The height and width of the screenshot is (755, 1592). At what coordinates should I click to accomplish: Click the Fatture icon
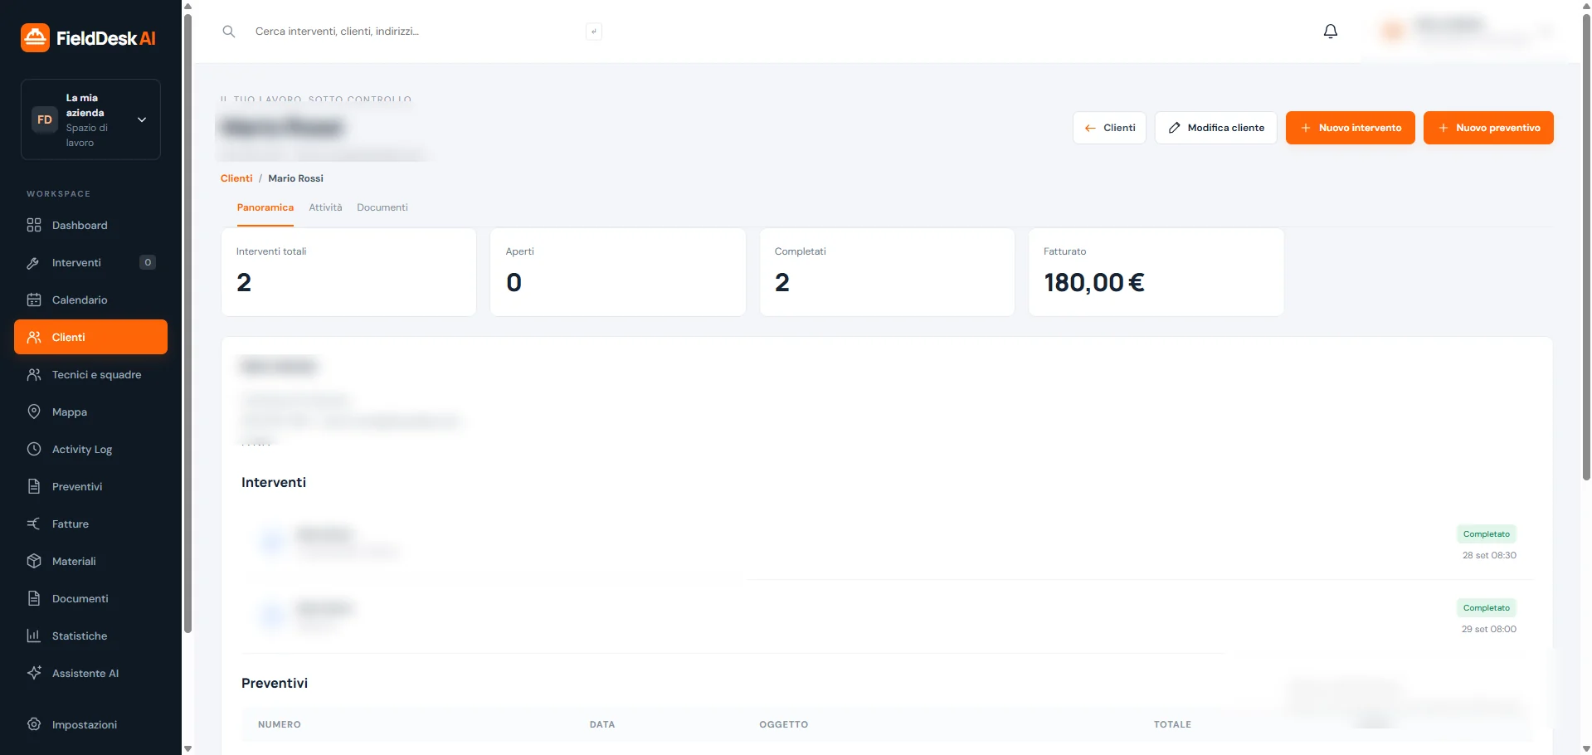tap(34, 524)
